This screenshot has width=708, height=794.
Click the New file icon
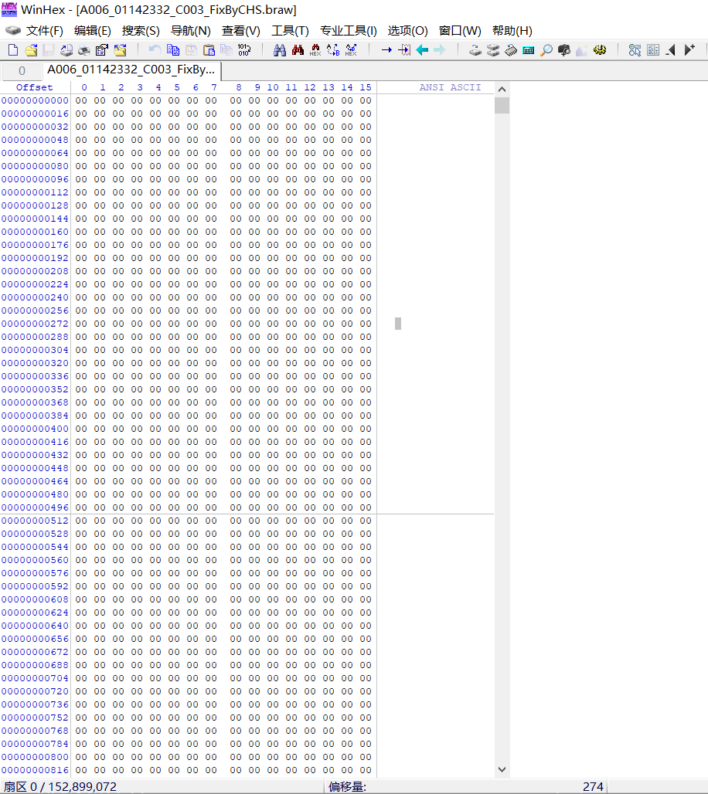tap(13, 49)
